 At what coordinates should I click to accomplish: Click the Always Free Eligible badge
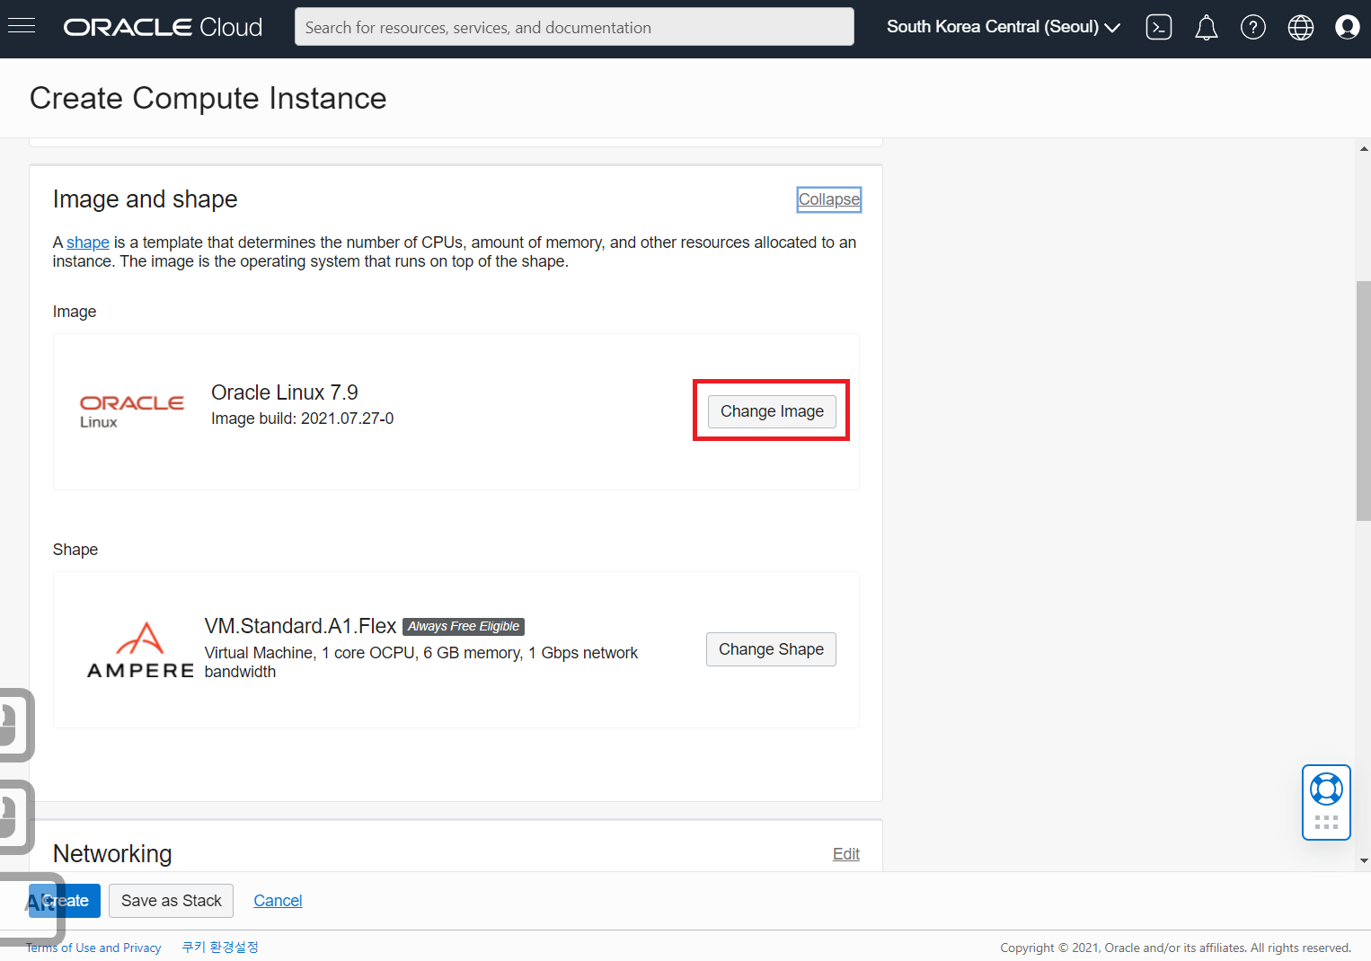(x=464, y=627)
